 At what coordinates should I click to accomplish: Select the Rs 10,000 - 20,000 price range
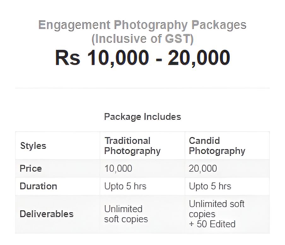click(142, 58)
